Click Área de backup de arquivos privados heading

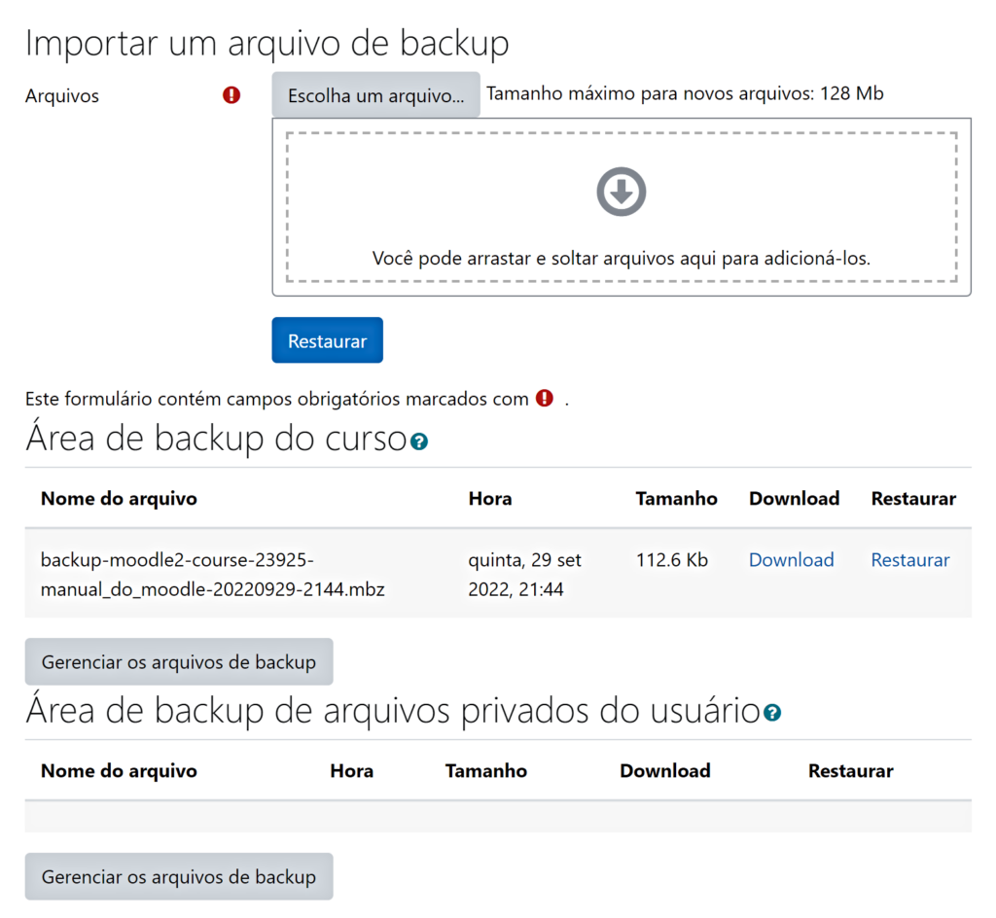393,711
